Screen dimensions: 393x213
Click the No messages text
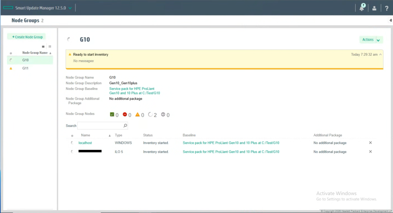pyautogui.click(x=83, y=61)
